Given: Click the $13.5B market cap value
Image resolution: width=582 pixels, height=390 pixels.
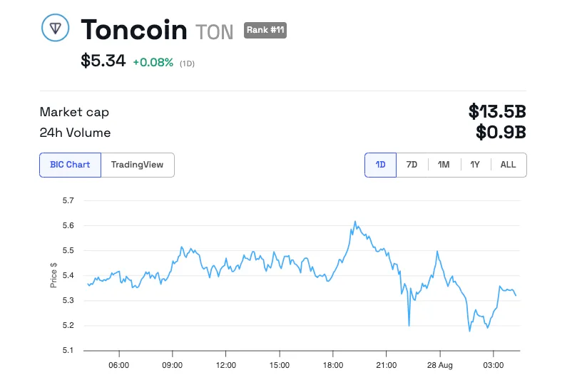Looking at the screenshot, I should pyautogui.click(x=497, y=111).
